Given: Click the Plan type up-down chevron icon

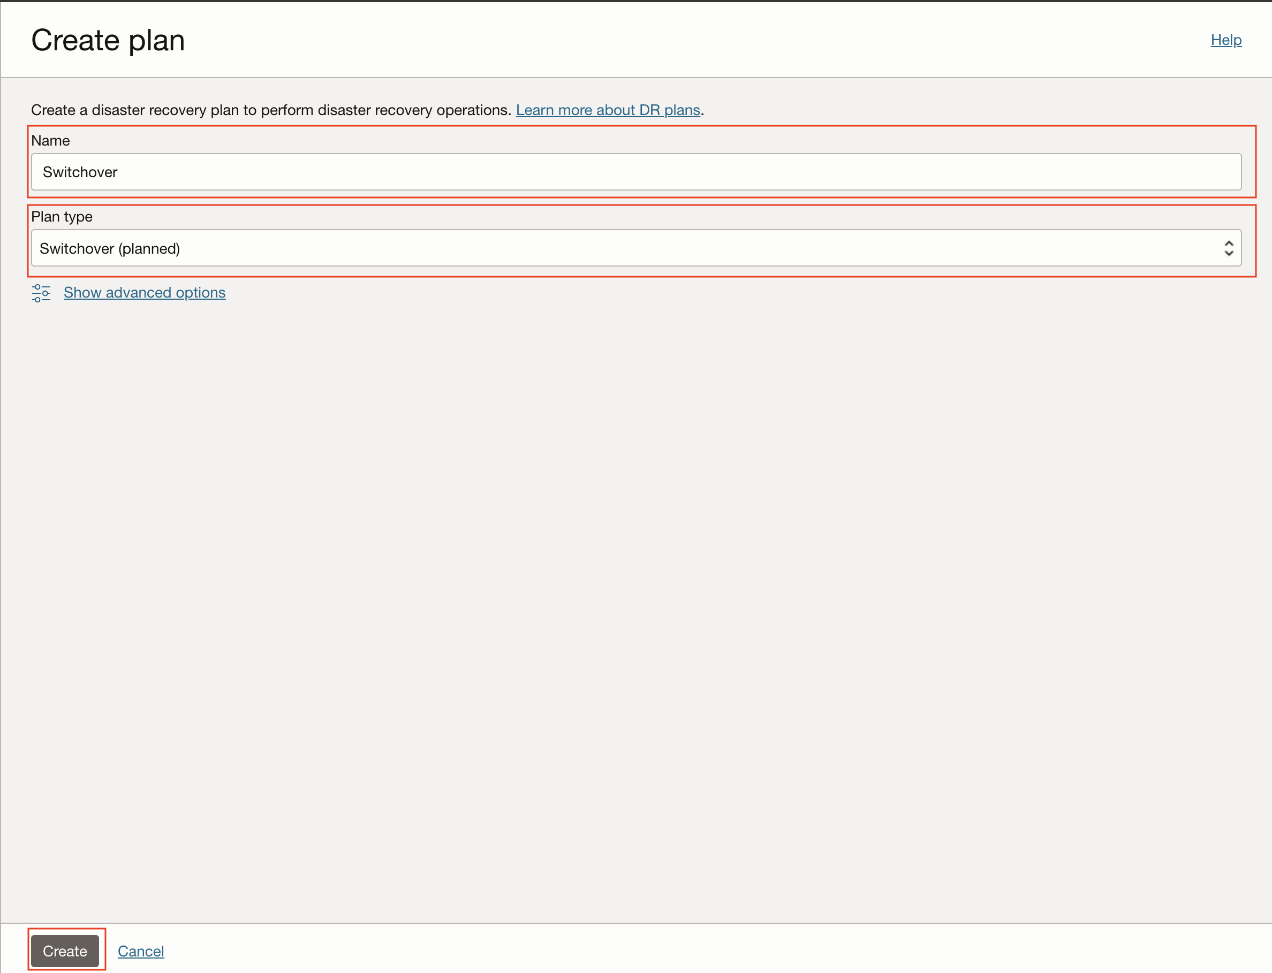Looking at the screenshot, I should (x=1228, y=248).
